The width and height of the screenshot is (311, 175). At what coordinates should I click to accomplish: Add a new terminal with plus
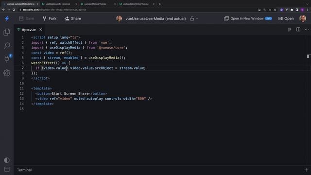pos(306,170)
